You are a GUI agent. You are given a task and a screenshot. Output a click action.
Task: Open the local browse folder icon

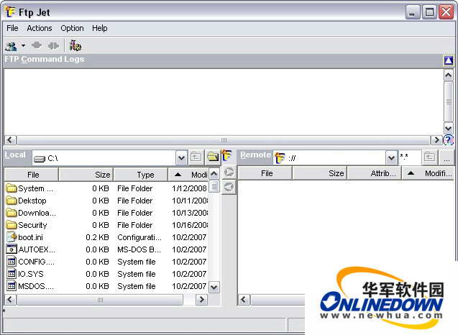tap(213, 157)
